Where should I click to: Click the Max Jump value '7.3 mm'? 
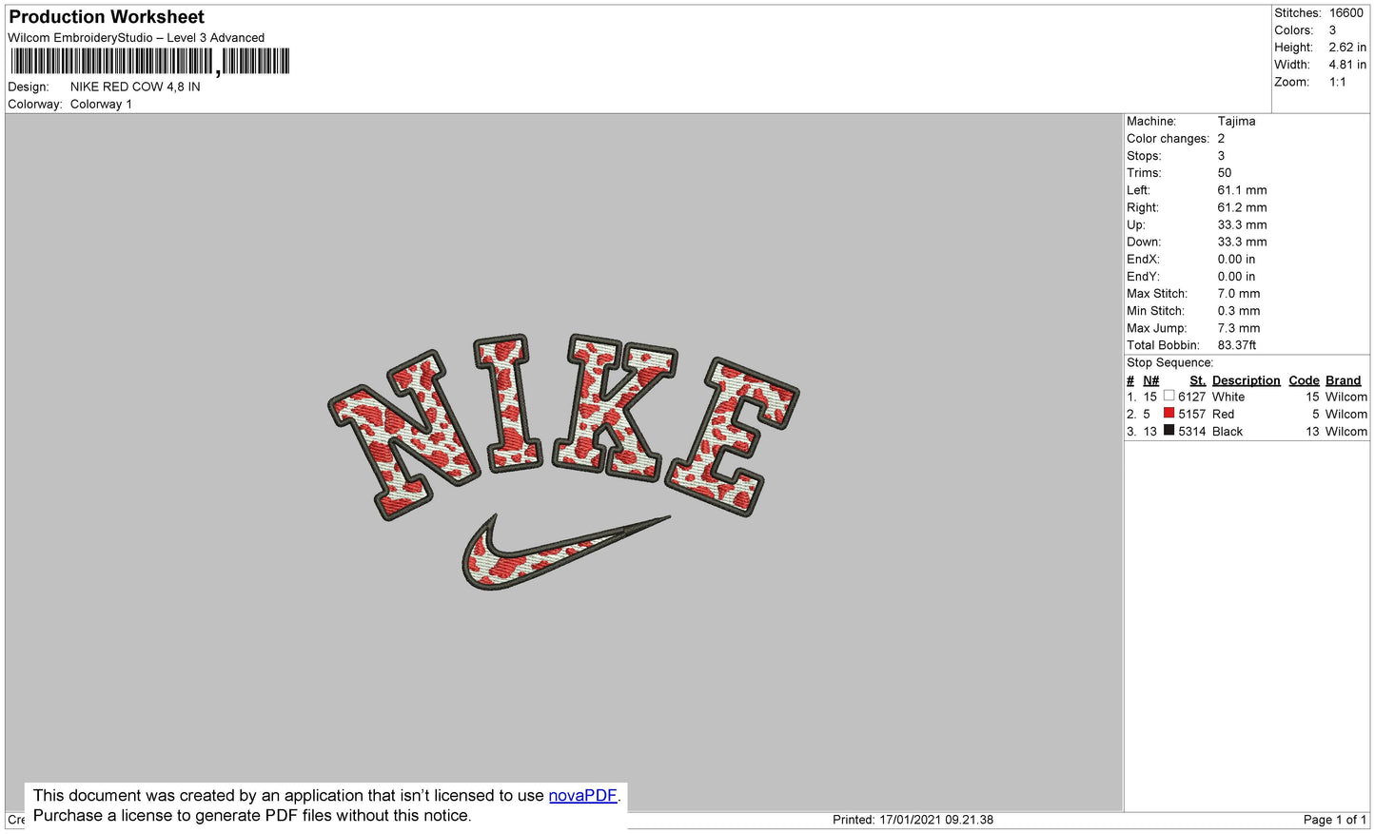coord(1238,328)
